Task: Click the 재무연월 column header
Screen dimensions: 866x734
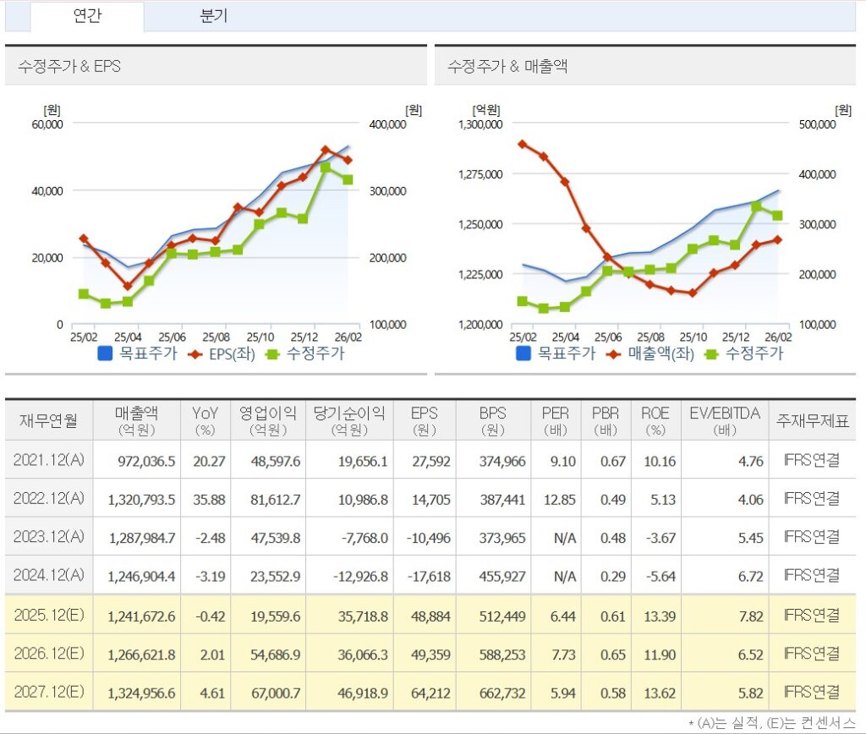Action: click(x=48, y=420)
